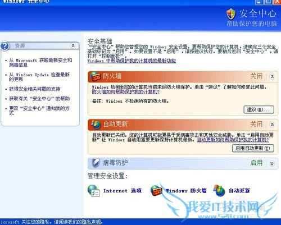Maximize the Security Center window
The width and height of the screenshot is (281, 225).
click(x=269, y=2)
